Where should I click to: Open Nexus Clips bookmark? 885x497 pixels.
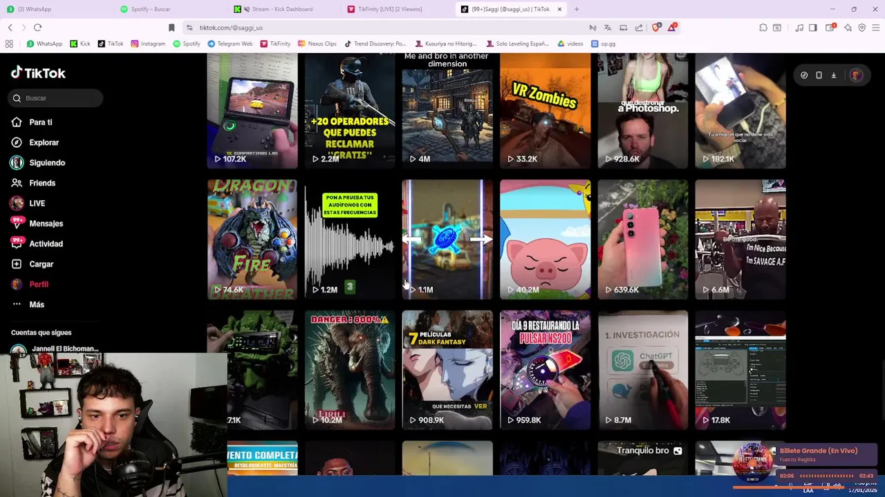click(x=317, y=43)
